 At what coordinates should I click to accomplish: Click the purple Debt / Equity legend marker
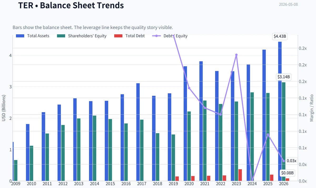click(x=157, y=36)
